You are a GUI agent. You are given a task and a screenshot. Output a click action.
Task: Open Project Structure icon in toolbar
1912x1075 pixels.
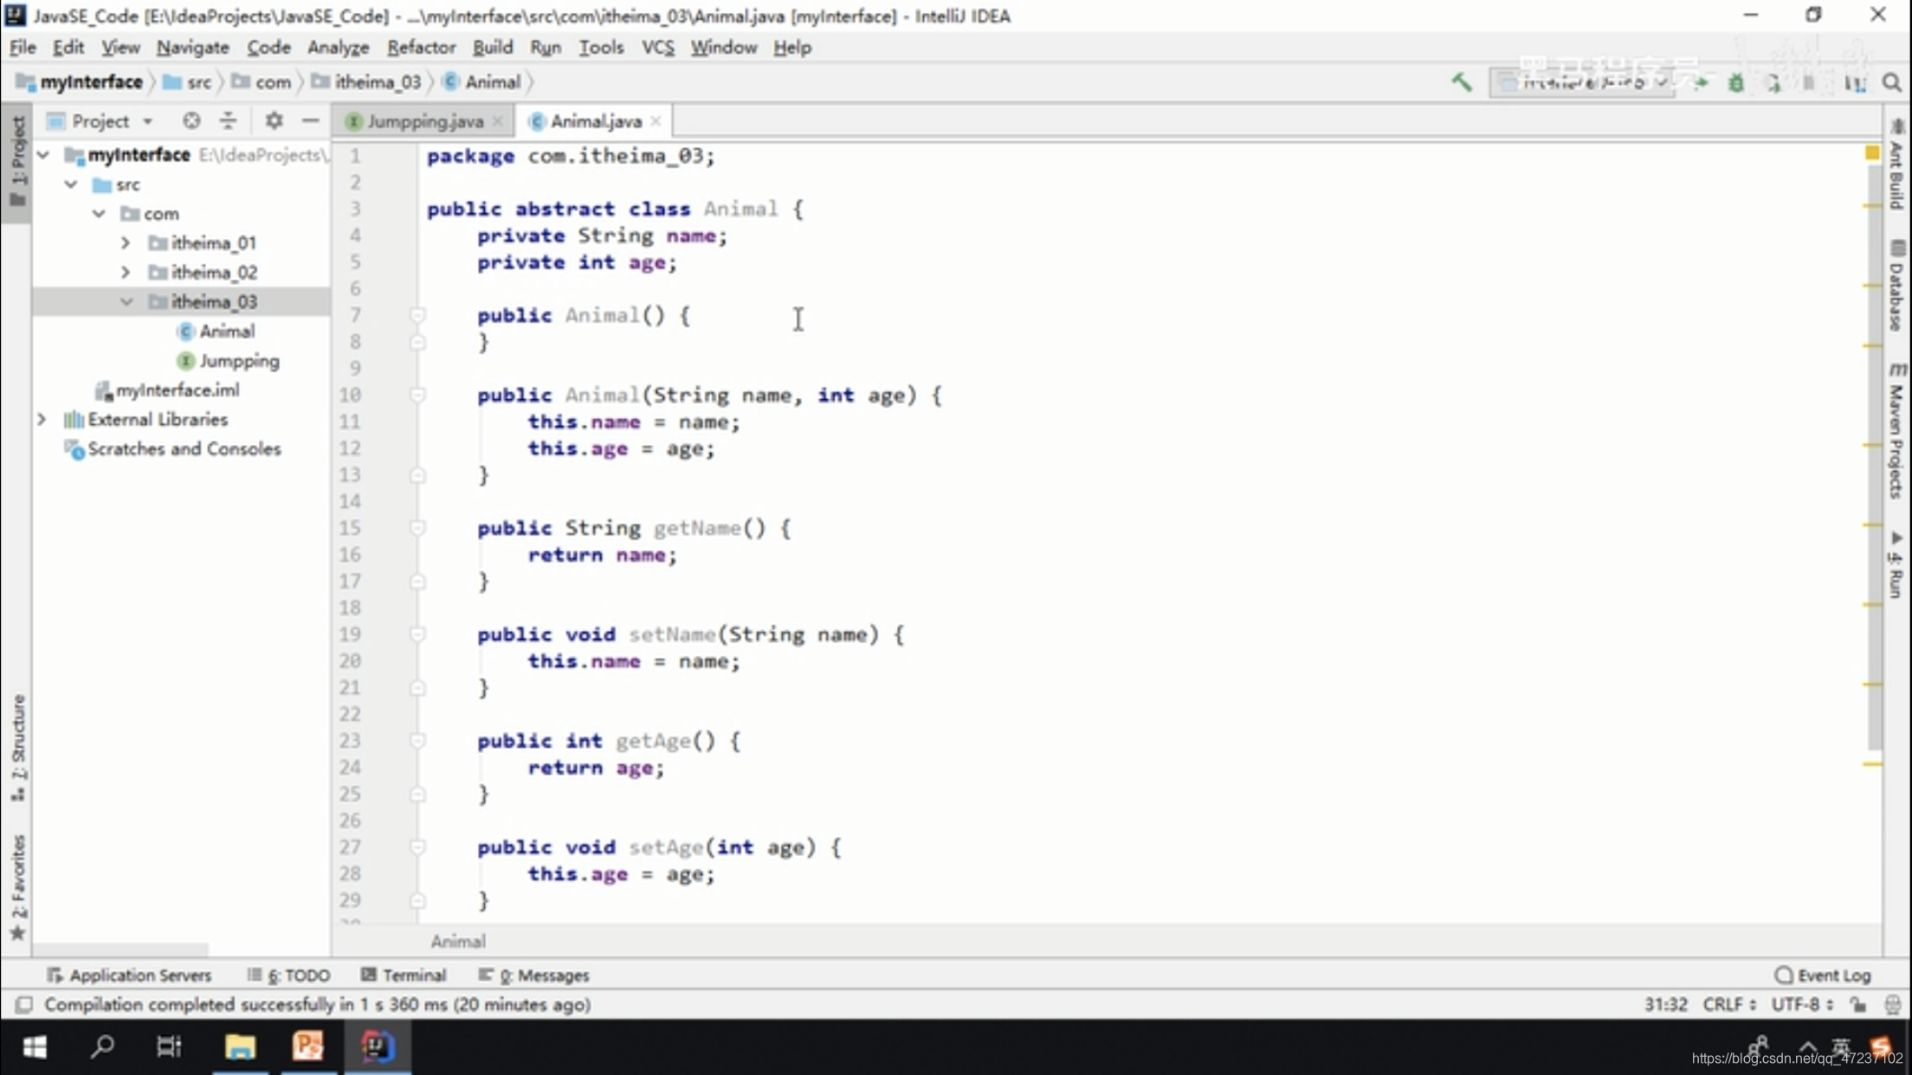pos(1855,83)
